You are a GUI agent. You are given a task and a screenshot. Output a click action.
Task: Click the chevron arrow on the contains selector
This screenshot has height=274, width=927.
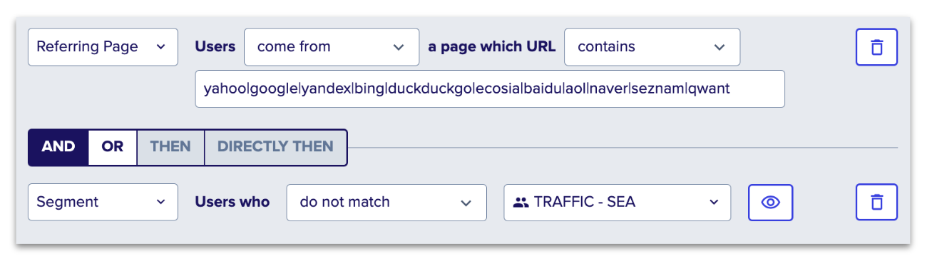718,47
